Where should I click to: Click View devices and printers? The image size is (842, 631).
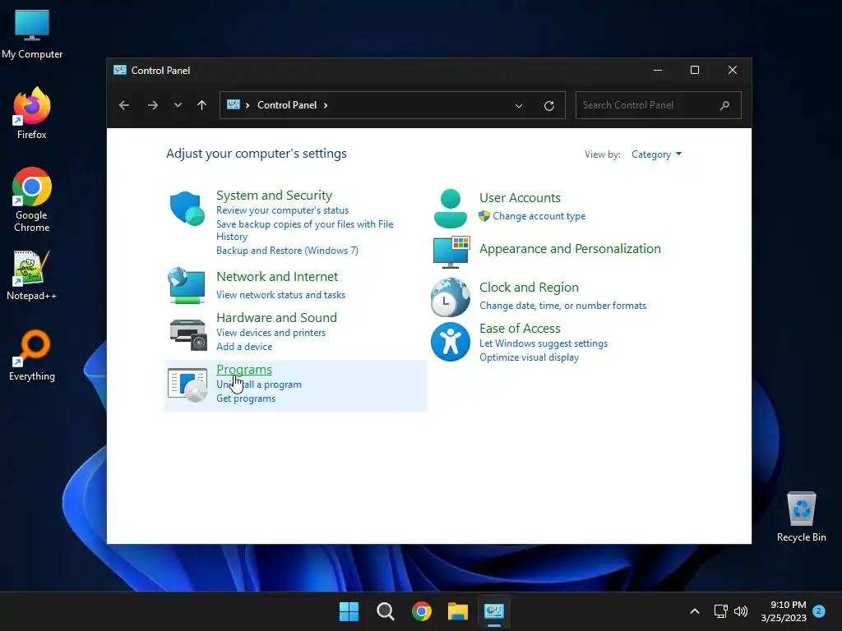(x=271, y=333)
